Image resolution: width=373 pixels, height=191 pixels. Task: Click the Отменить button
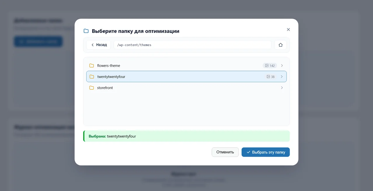point(225,152)
